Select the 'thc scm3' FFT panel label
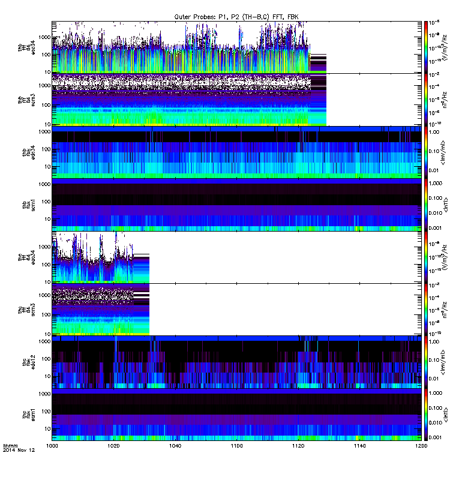 tap(26, 310)
